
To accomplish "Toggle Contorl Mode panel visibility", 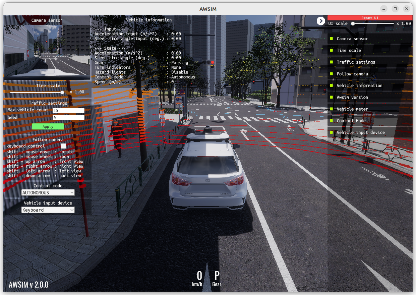I will pos(331,121).
